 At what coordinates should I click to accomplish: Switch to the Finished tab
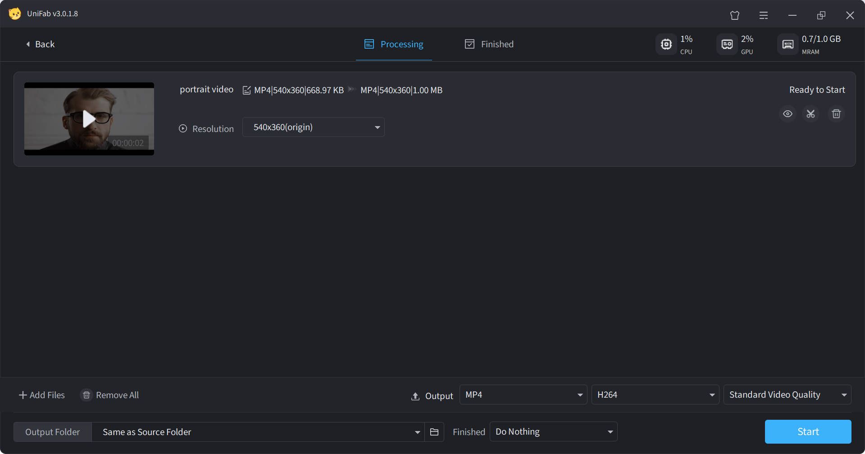(489, 44)
